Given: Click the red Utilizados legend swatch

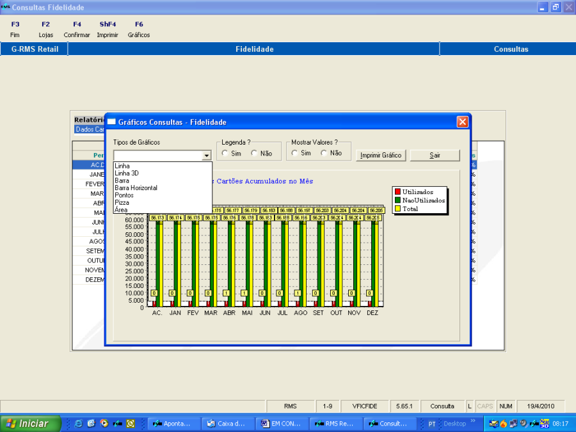Looking at the screenshot, I should pos(397,192).
